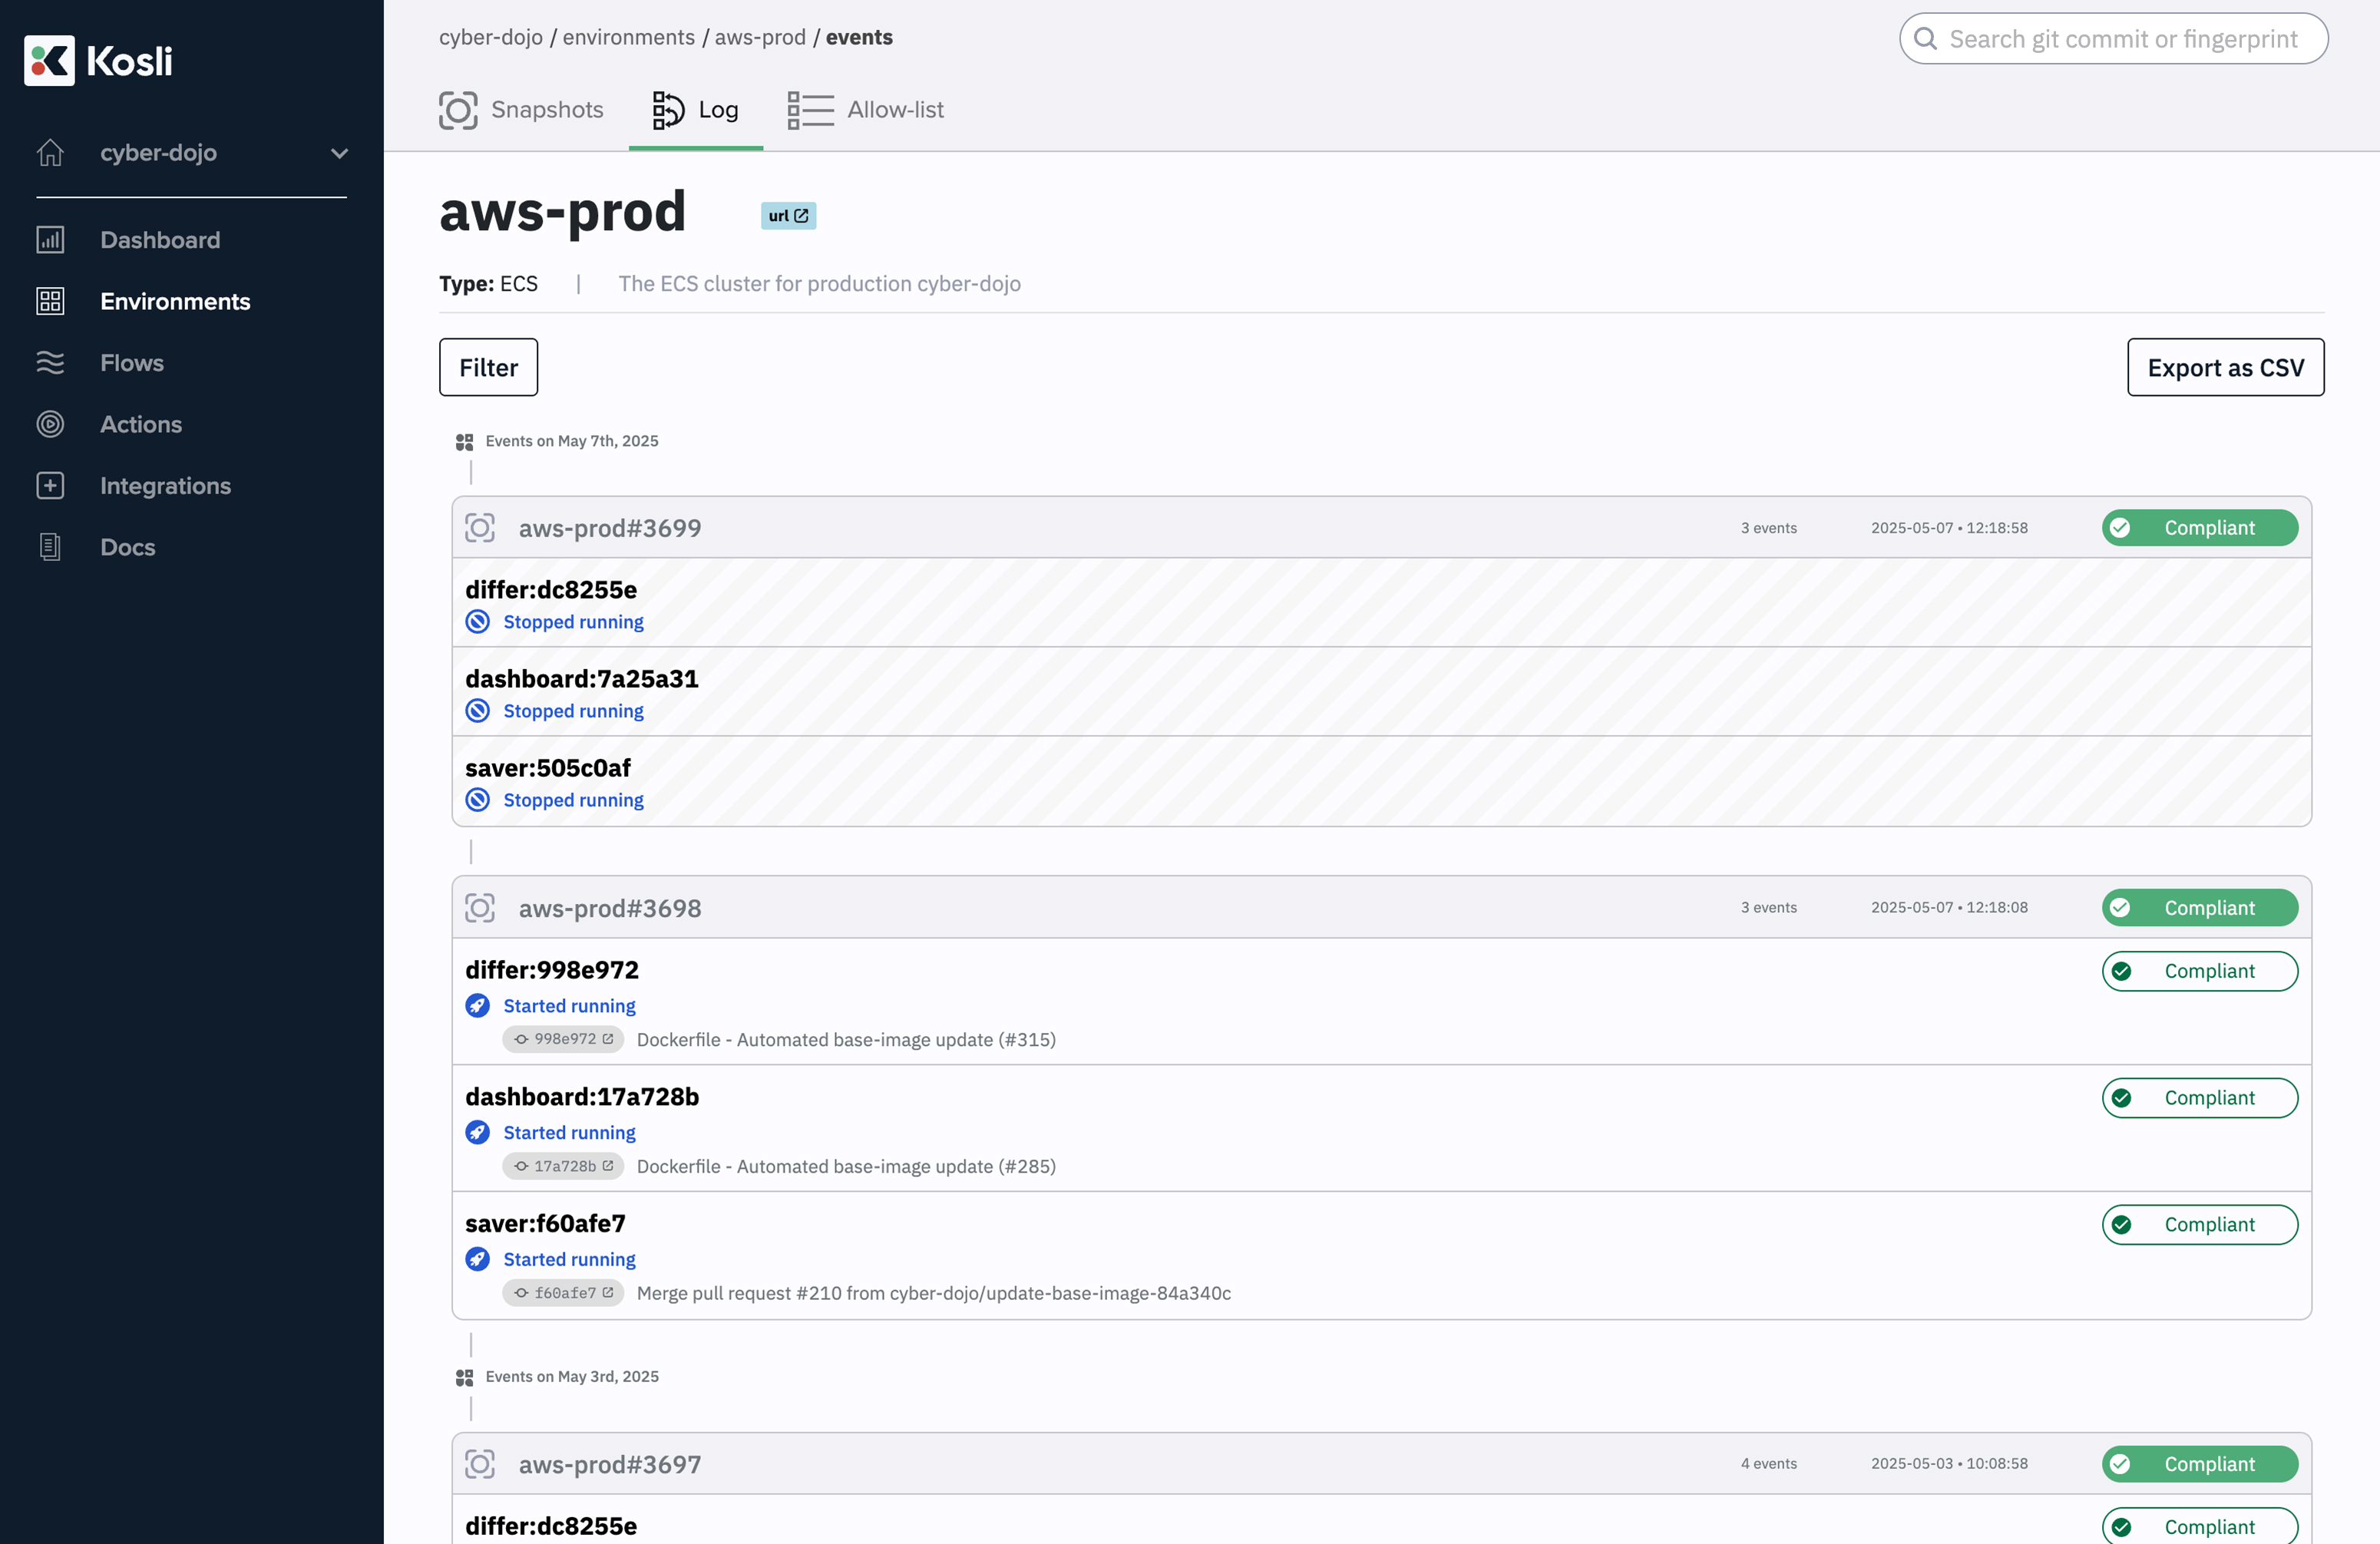The image size is (2380, 1544).
Task: Click artifact dashboard:17a728b
Action: point(582,1097)
